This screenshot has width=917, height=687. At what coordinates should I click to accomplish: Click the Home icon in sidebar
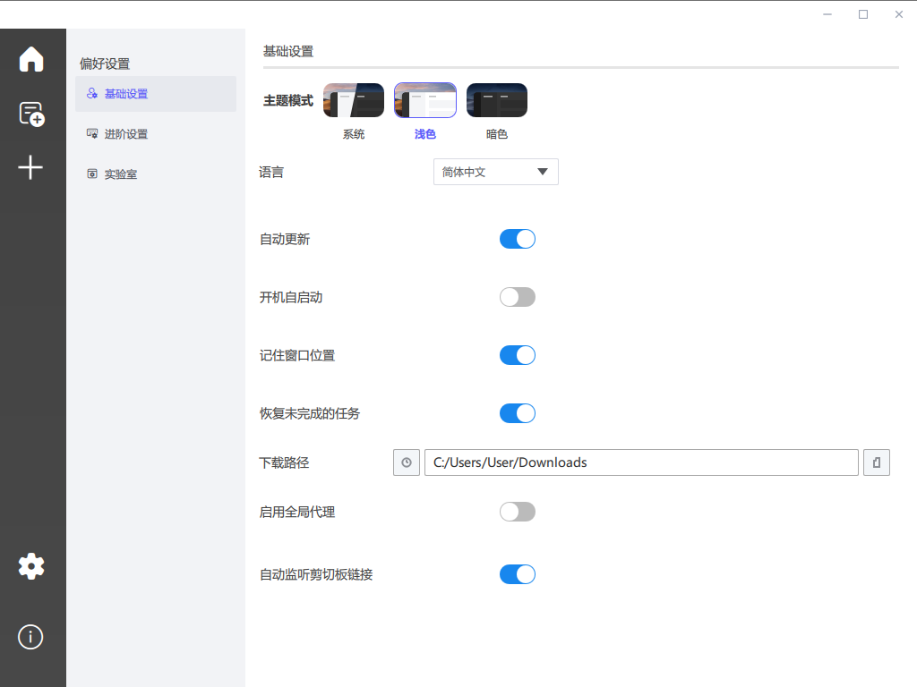click(32, 59)
